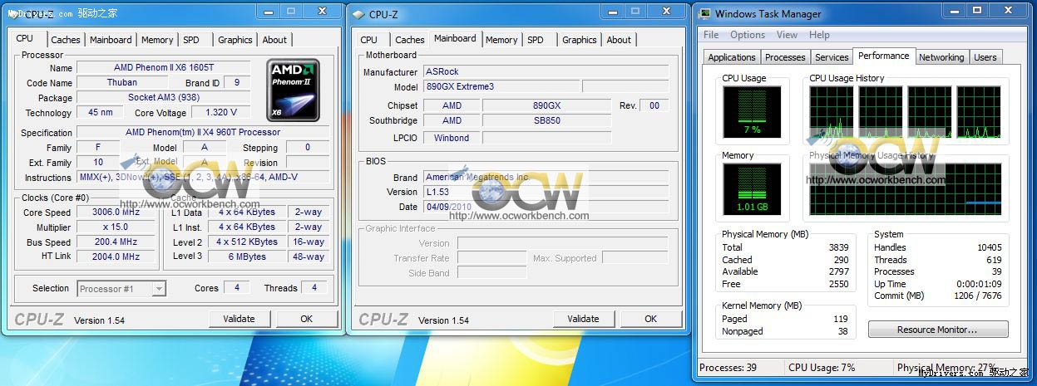Click the second CPU-Z window title icon
This screenshot has width=1037, height=386.
point(358,14)
